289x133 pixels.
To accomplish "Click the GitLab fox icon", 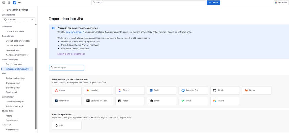I will tap(246, 90).
